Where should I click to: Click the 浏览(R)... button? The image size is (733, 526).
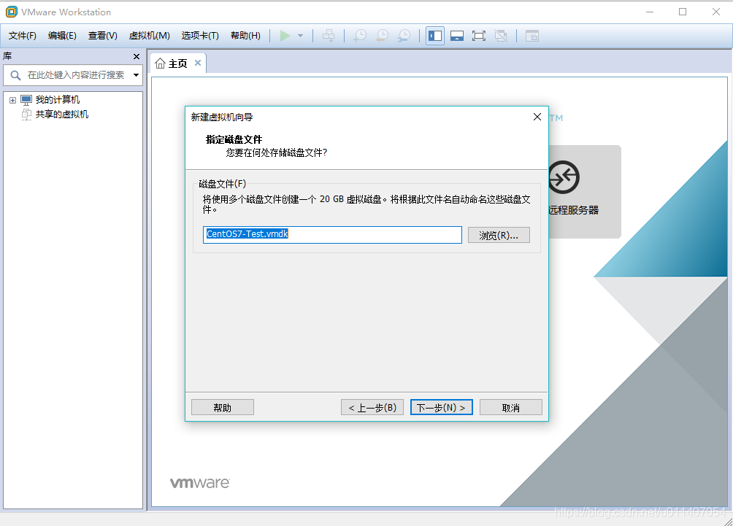tap(499, 235)
